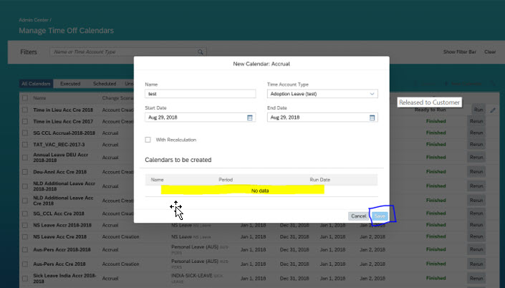Click Rerun for Sick Leave India Accr row
Viewport: 505px width, 288px height.
tap(476, 279)
